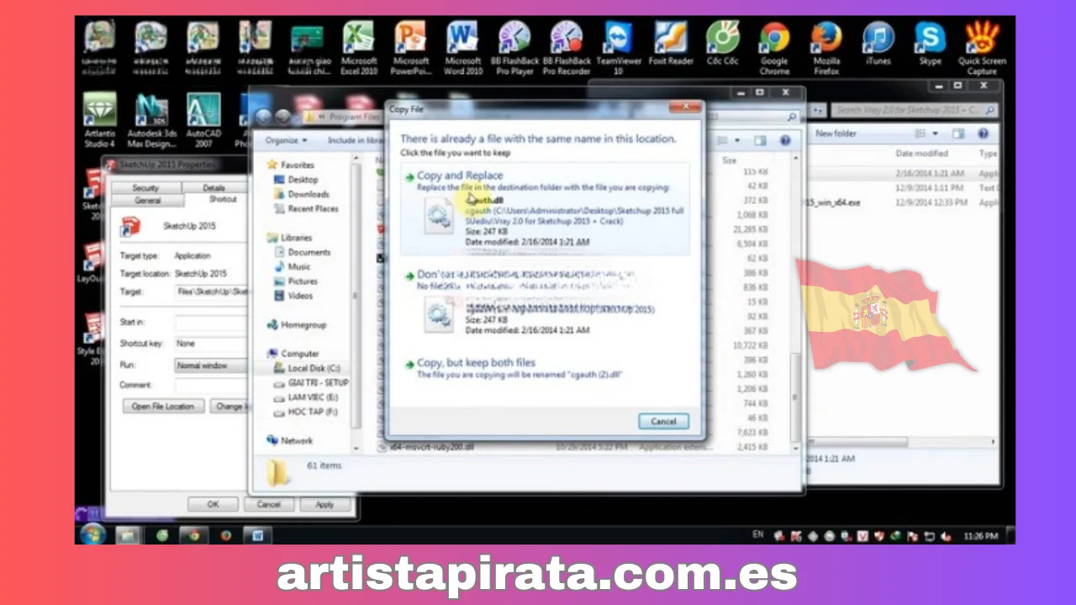
Task: Click the Windows Start orb
Action: 92,534
